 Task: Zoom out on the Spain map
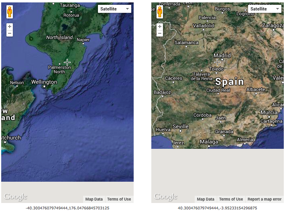160,33
